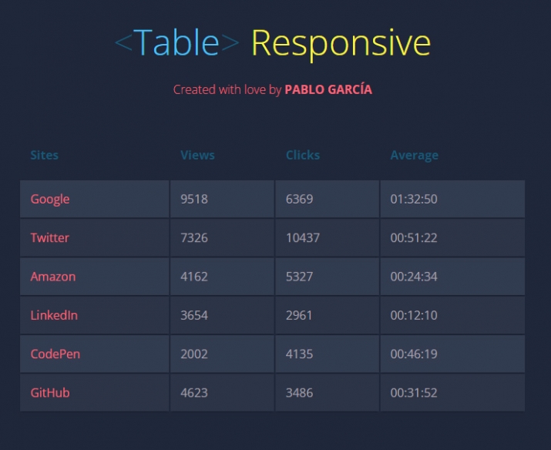Select the Amazon views value 4162

point(194,277)
